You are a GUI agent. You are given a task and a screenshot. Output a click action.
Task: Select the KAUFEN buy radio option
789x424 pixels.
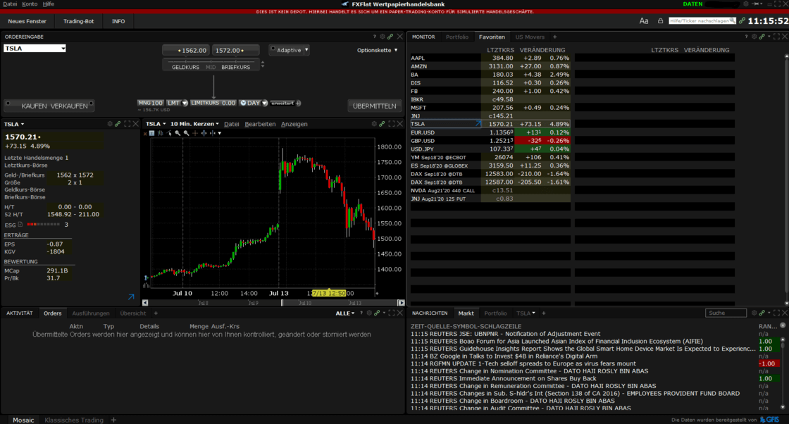tap(34, 106)
